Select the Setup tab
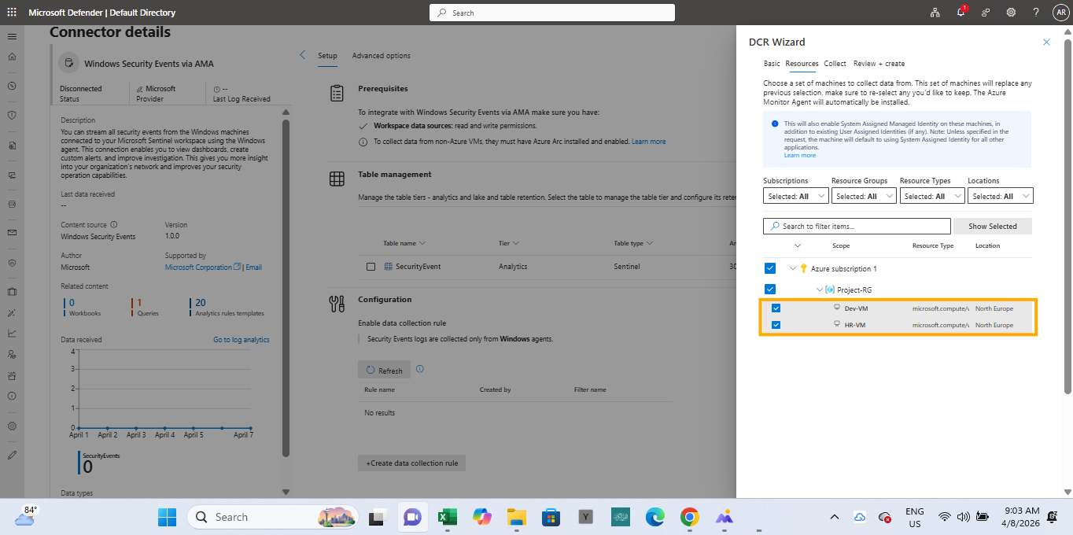This screenshot has width=1073, height=535. pyautogui.click(x=327, y=56)
